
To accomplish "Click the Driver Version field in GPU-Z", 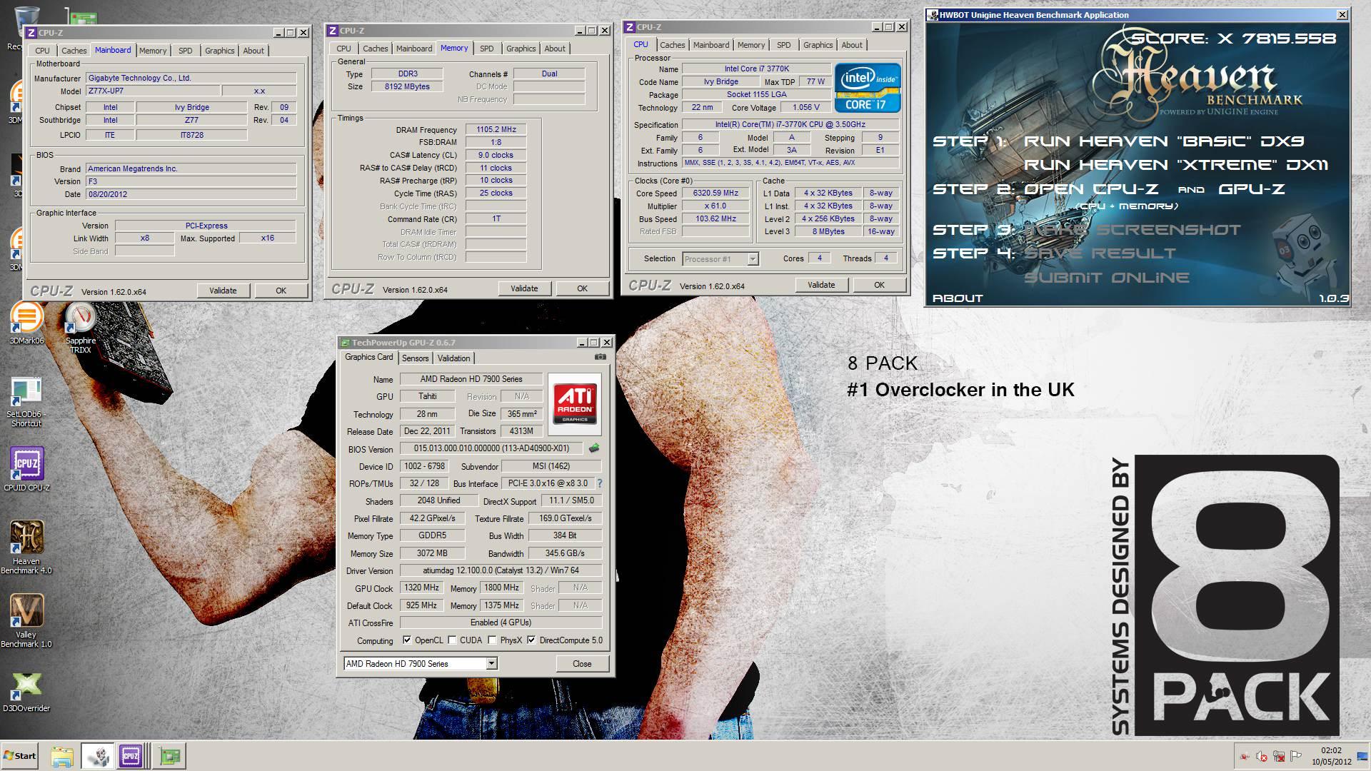I will pos(501,570).
